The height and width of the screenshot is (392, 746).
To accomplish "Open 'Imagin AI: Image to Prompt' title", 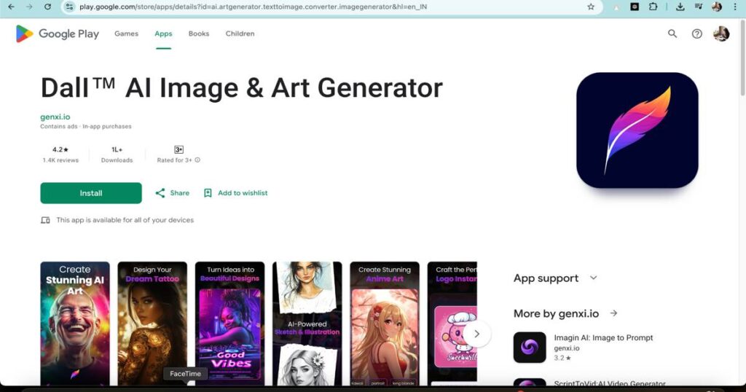I will tap(603, 338).
